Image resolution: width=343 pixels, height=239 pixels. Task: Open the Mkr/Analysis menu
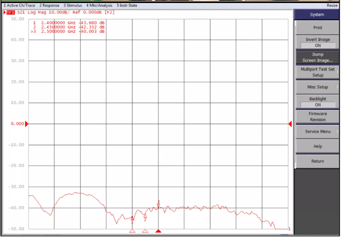coord(99,5)
